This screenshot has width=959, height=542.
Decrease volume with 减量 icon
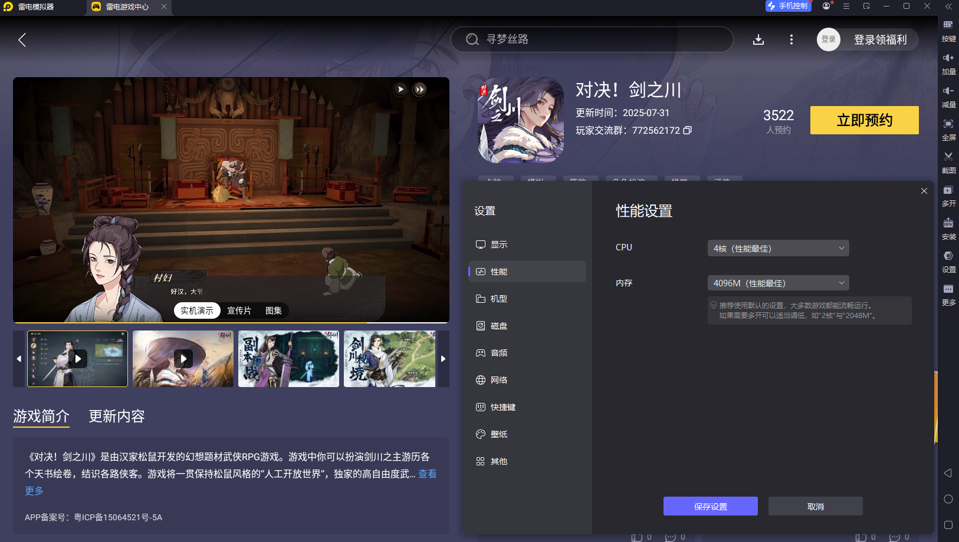948,97
